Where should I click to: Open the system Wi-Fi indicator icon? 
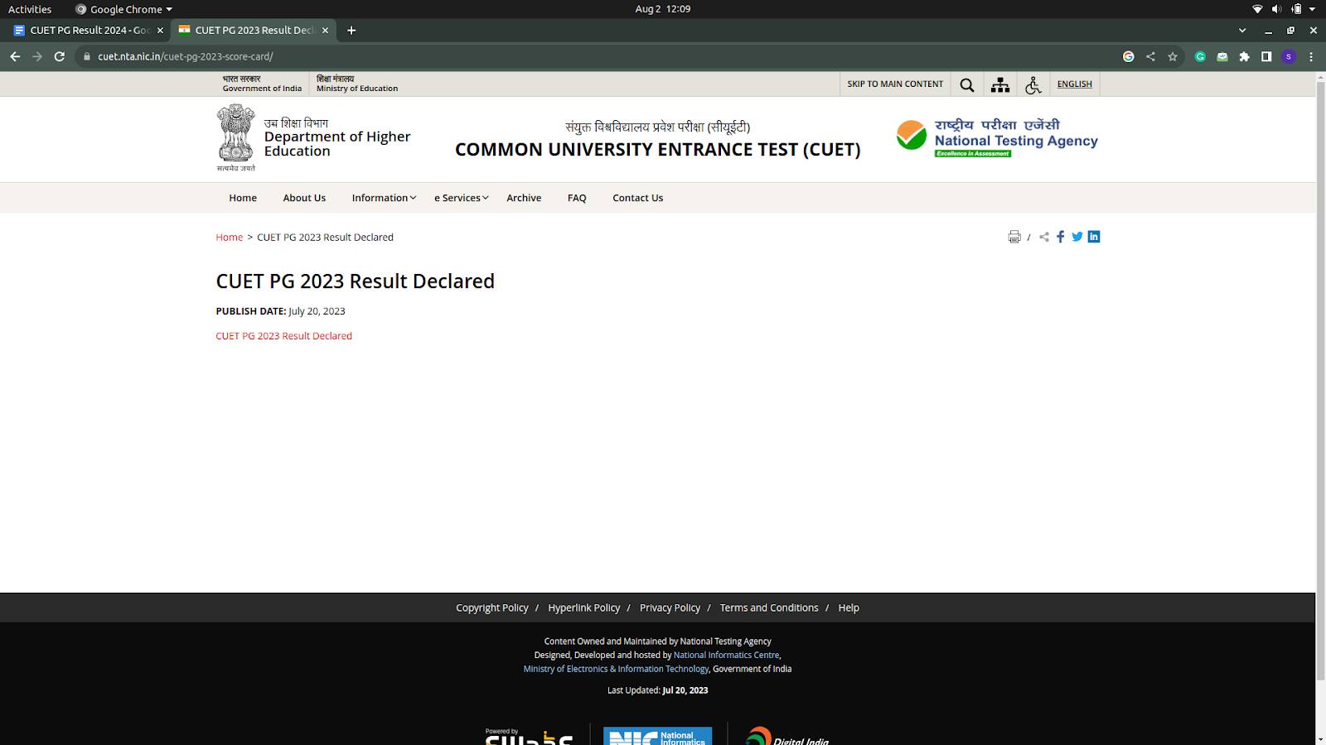[x=1257, y=9]
